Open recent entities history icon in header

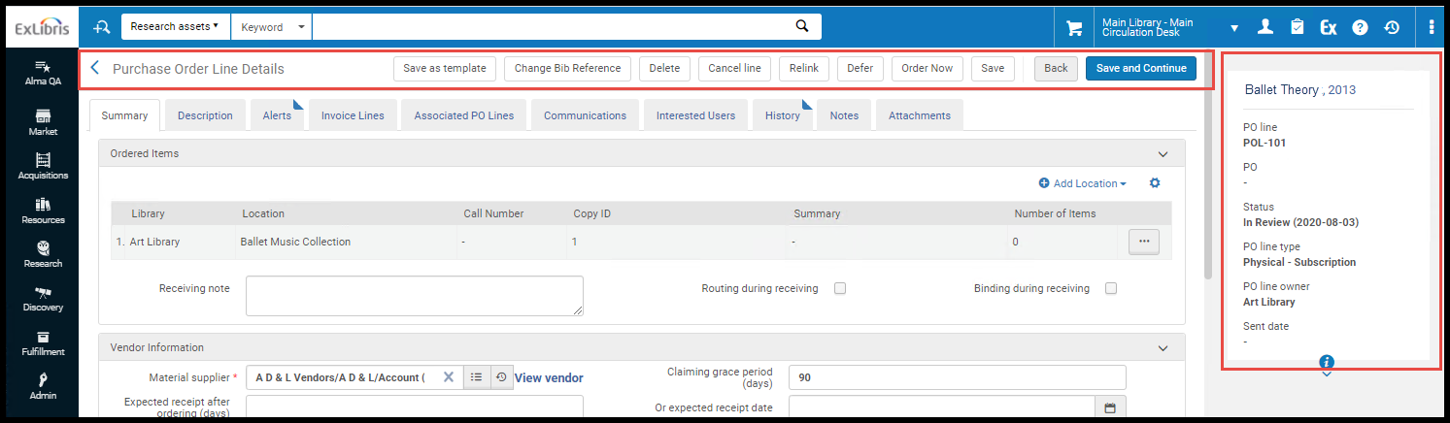click(x=1392, y=27)
